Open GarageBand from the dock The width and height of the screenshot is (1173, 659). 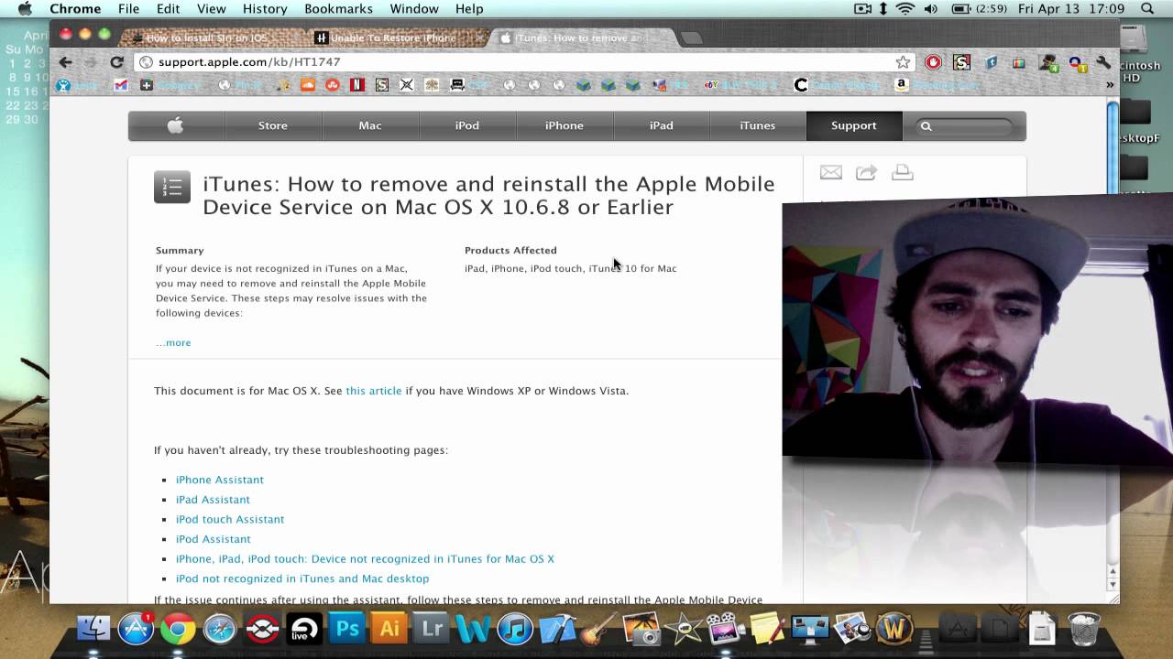[597, 630]
